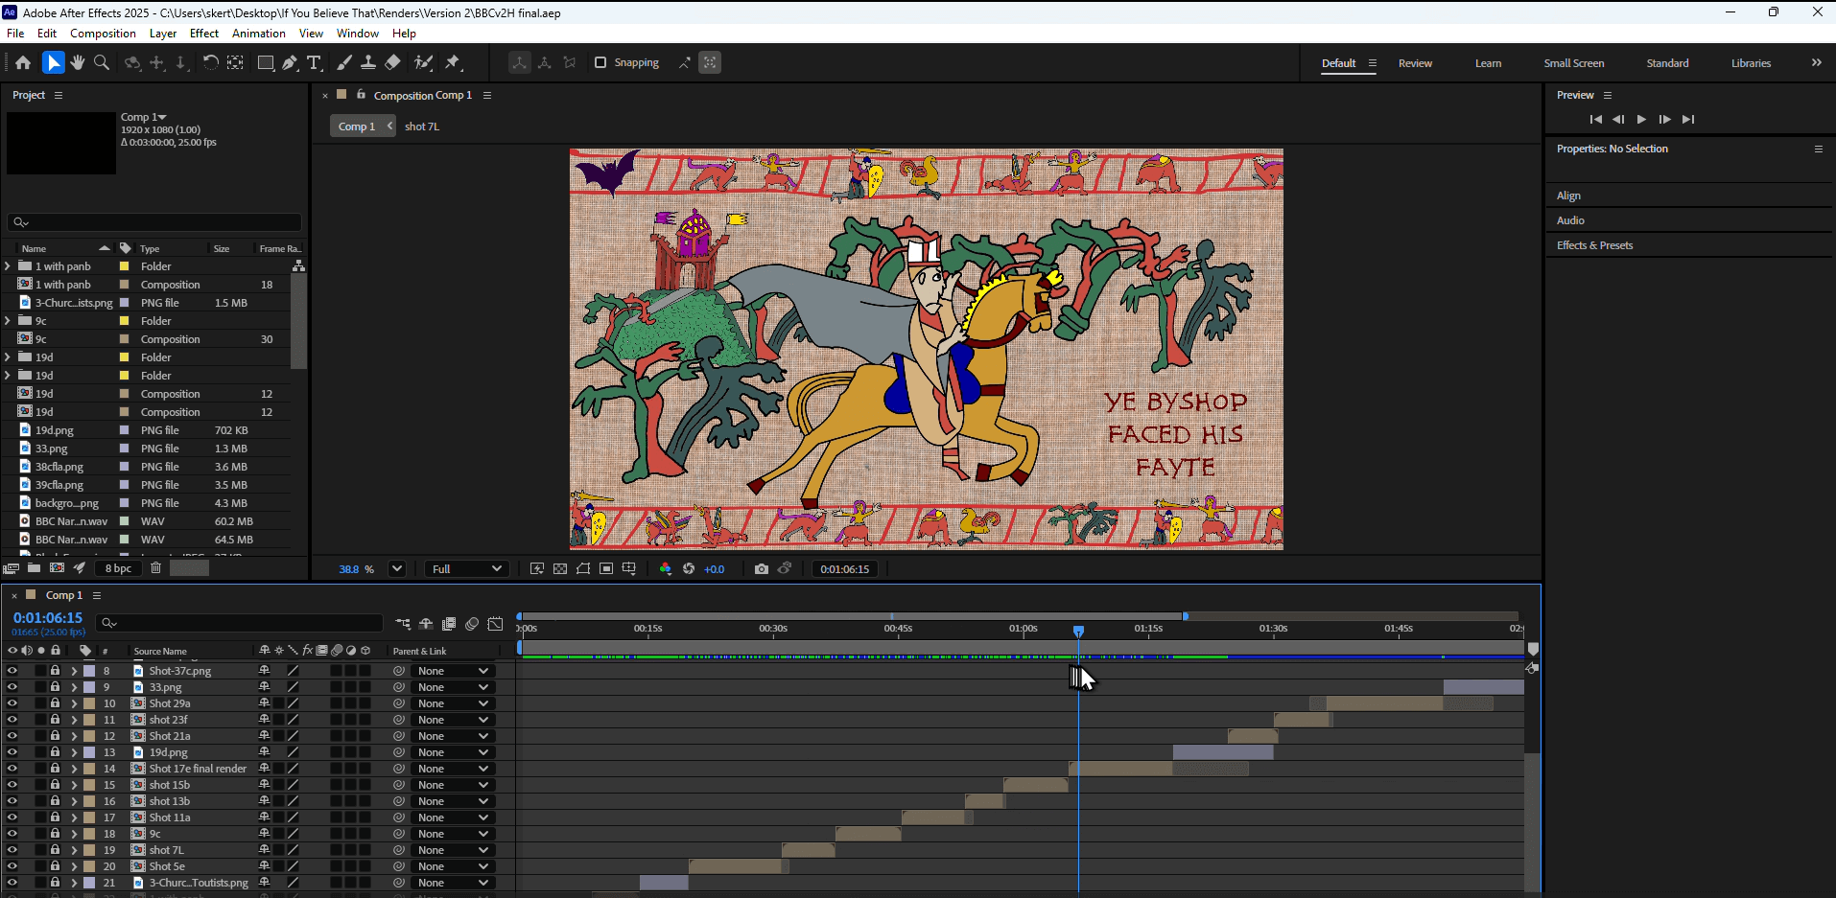Screen dimensions: 1836x898
Task: Toggle the transparency grid icon
Action: tap(560, 568)
